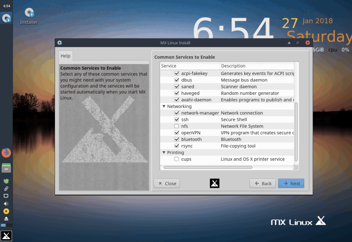This screenshot has width=352, height=242.
Task: Toggle the ssh service checkbox
Action: [x=177, y=119]
